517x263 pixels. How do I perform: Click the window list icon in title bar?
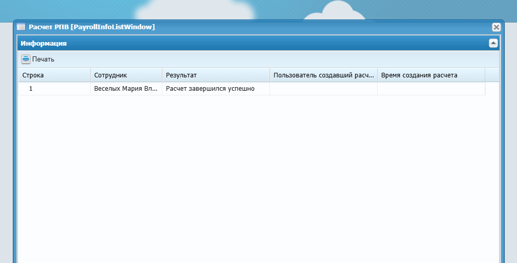[x=21, y=27]
